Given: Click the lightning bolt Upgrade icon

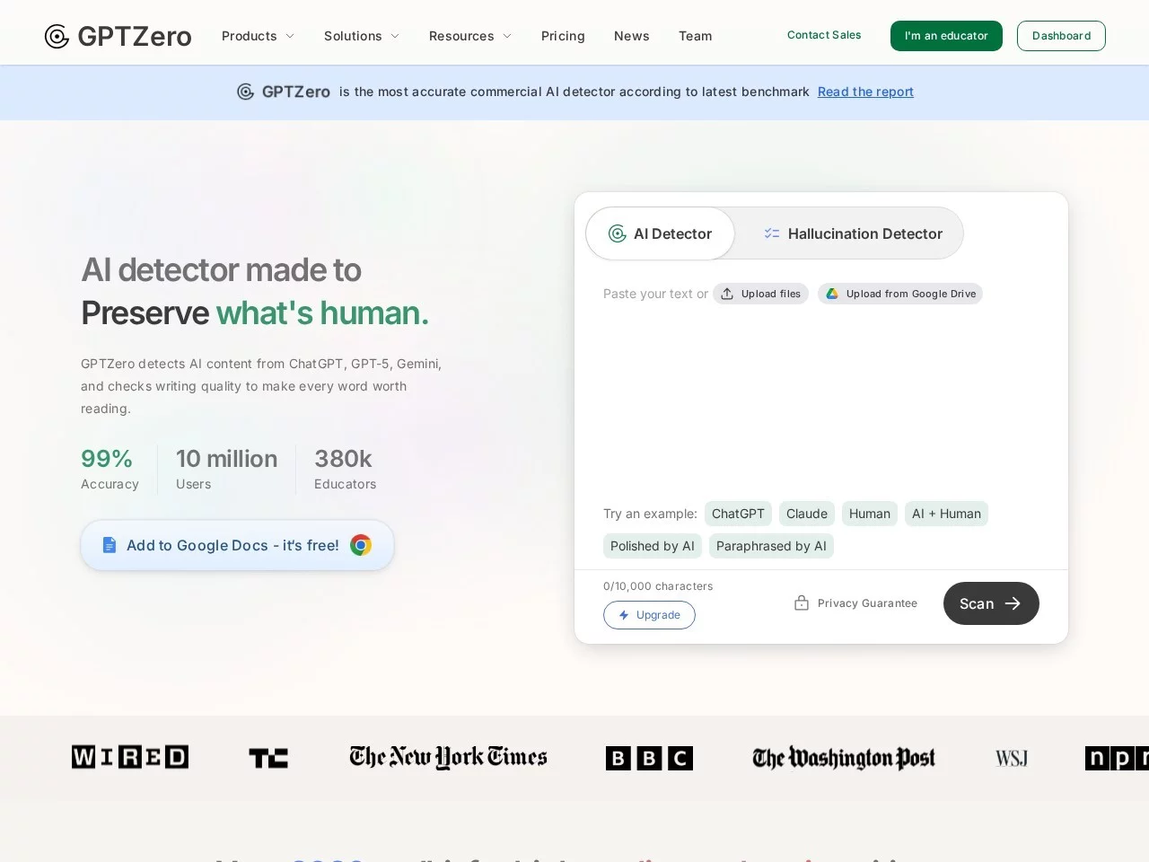Looking at the screenshot, I should coord(623,615).
